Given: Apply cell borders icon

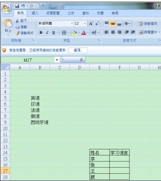Looking at the screenshot, I should [64, 33].
